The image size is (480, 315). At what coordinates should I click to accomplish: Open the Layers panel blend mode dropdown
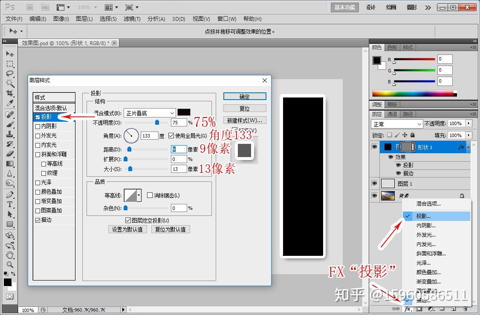coord(396,123)
